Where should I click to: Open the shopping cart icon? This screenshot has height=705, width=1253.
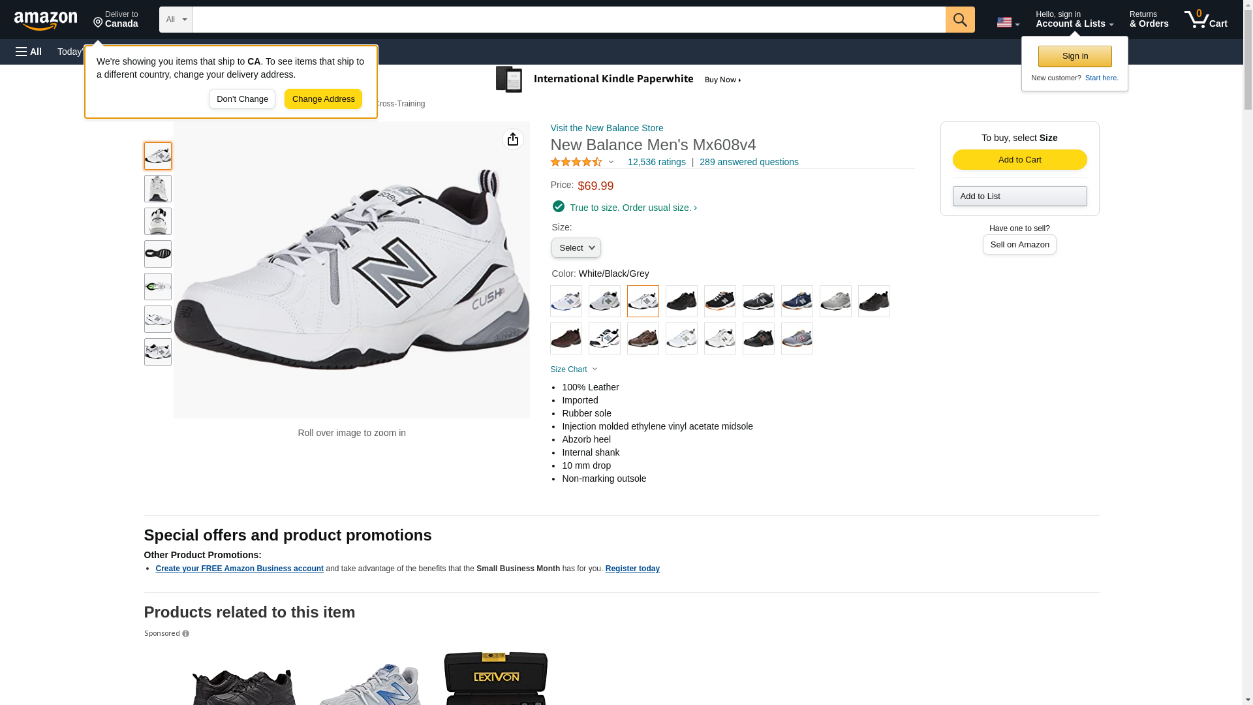coord(1205,20)
